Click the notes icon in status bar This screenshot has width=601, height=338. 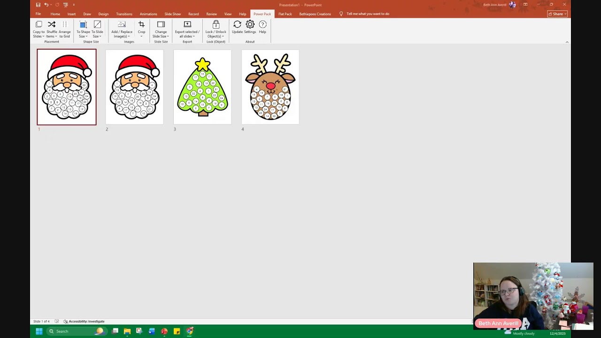coord(57,322)
